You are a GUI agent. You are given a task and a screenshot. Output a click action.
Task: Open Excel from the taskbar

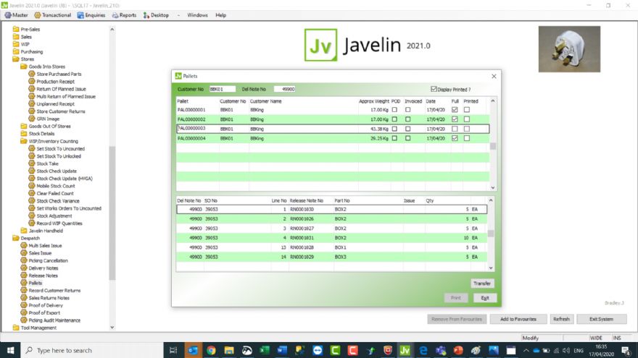click(x=265, y=350)
